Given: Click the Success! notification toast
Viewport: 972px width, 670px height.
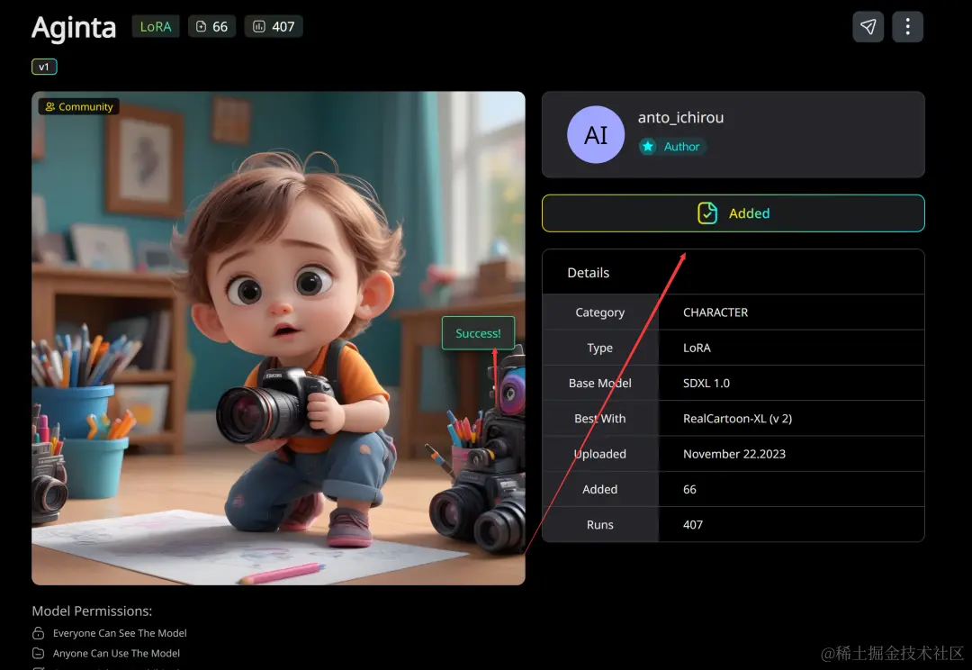Looking at the screenshot, I should coord(478,333).
